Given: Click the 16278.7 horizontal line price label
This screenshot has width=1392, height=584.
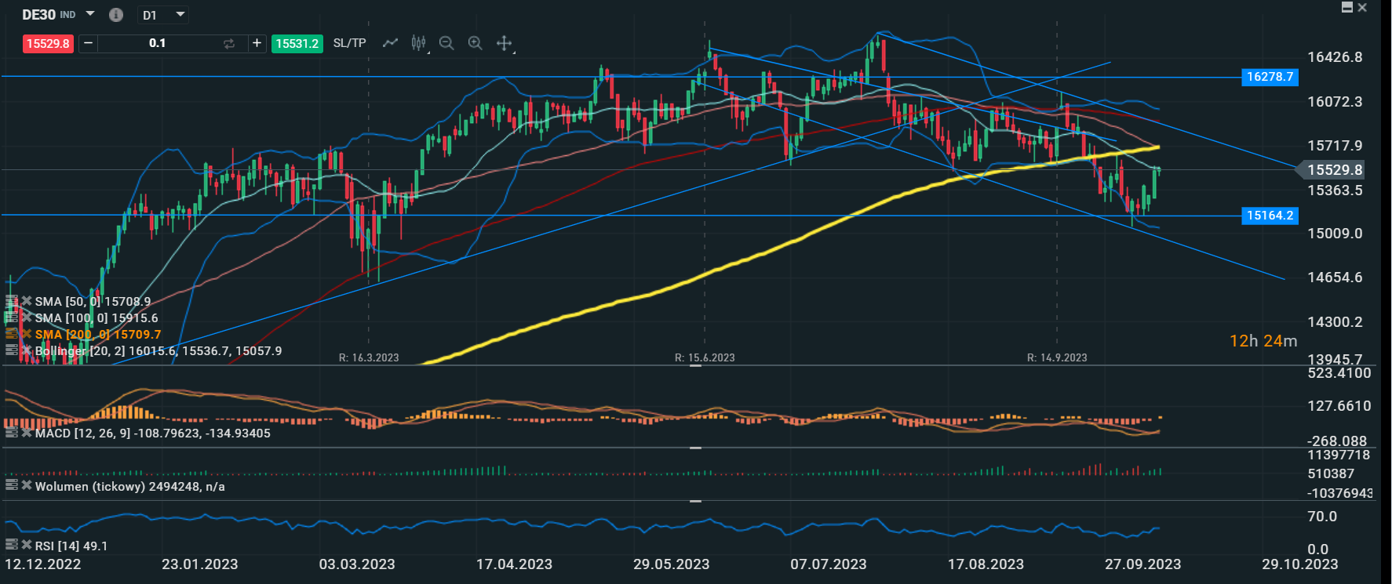Looking at the screenshot, I should click(1269, 77).
